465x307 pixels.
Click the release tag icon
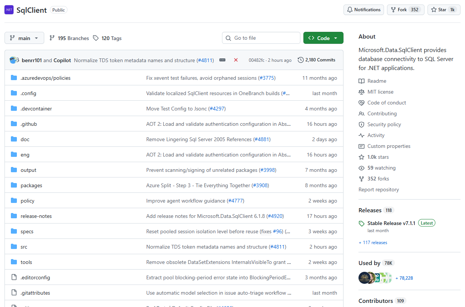(x=361, y=224)
